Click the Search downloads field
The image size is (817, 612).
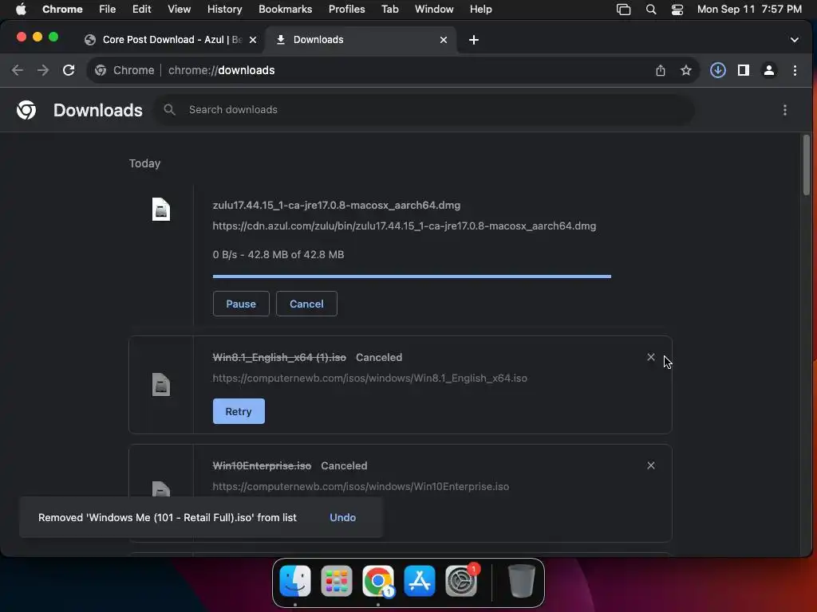pyautogui.click(x=424, y=110)
